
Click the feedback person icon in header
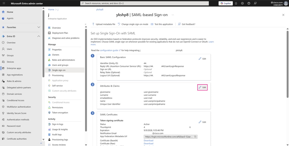pyautogui.click(x=255, y=3)
